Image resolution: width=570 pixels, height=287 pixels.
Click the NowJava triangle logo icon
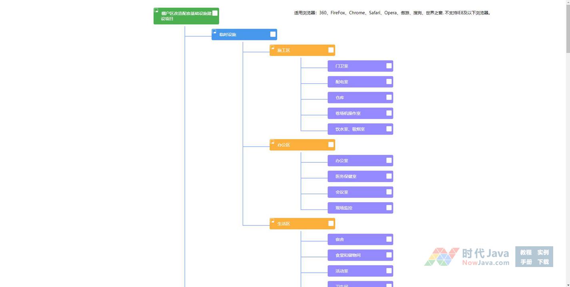point(442,257)
